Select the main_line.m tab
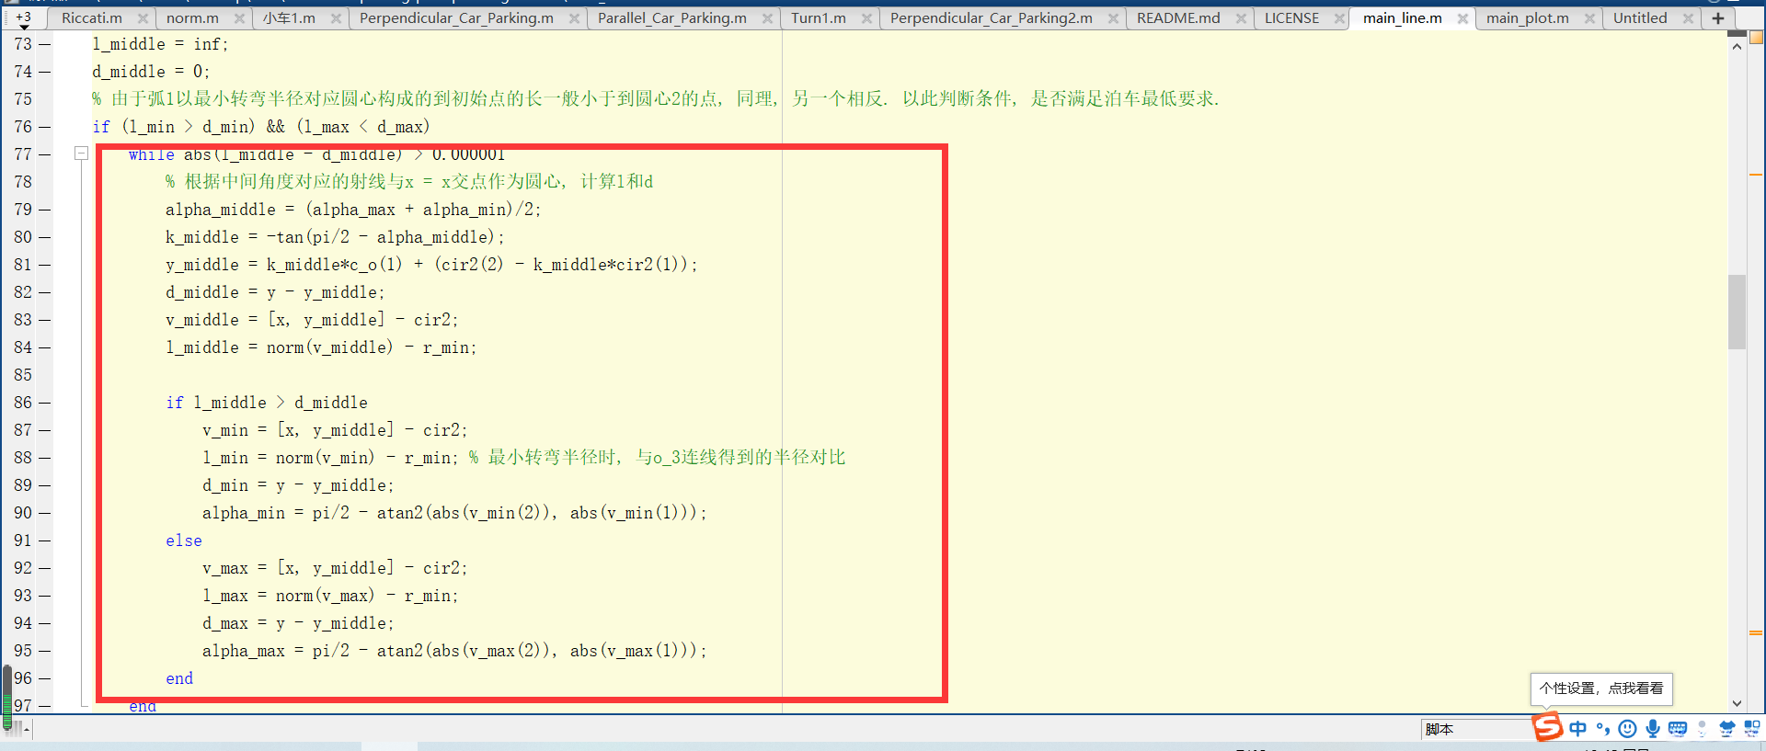This screenshot has width=1766, height=751. [1403, 18]
